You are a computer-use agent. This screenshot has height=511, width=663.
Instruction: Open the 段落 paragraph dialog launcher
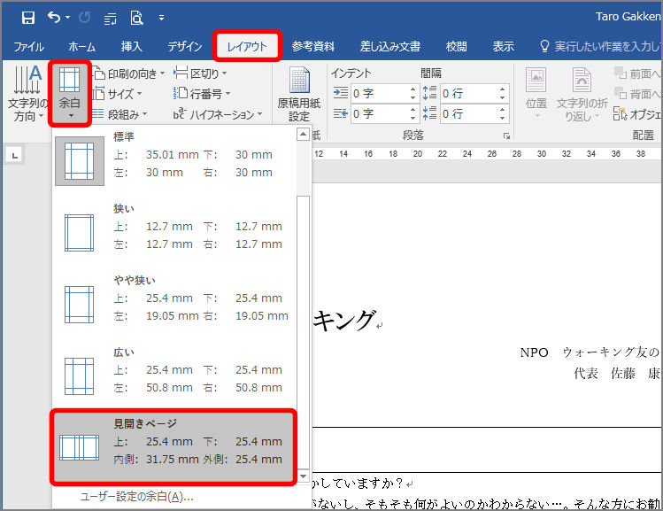(x=506, y=135)
